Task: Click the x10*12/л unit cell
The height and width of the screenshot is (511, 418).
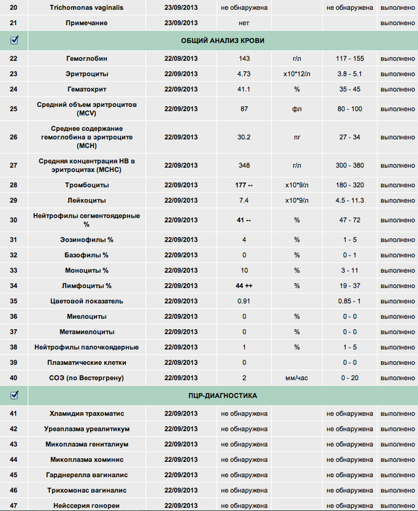Action: pyautogui.click(x=297, y=74)
